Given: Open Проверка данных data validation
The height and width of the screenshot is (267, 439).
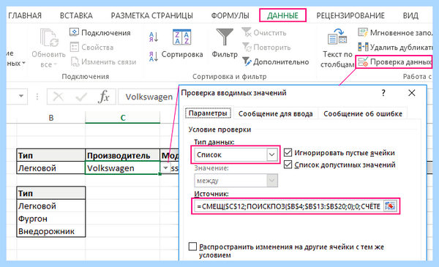Looking at the screenshot, I should (394, 62).
